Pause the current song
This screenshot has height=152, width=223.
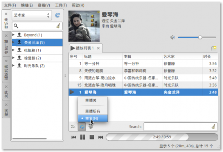tap(83, 137)
